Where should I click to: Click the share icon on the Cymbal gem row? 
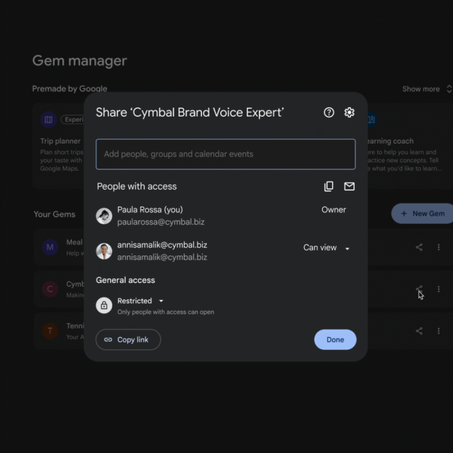coord(418,289)
